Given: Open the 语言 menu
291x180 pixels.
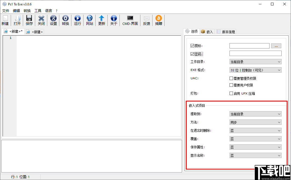Looking at the screenshot, I should (48, 11).
